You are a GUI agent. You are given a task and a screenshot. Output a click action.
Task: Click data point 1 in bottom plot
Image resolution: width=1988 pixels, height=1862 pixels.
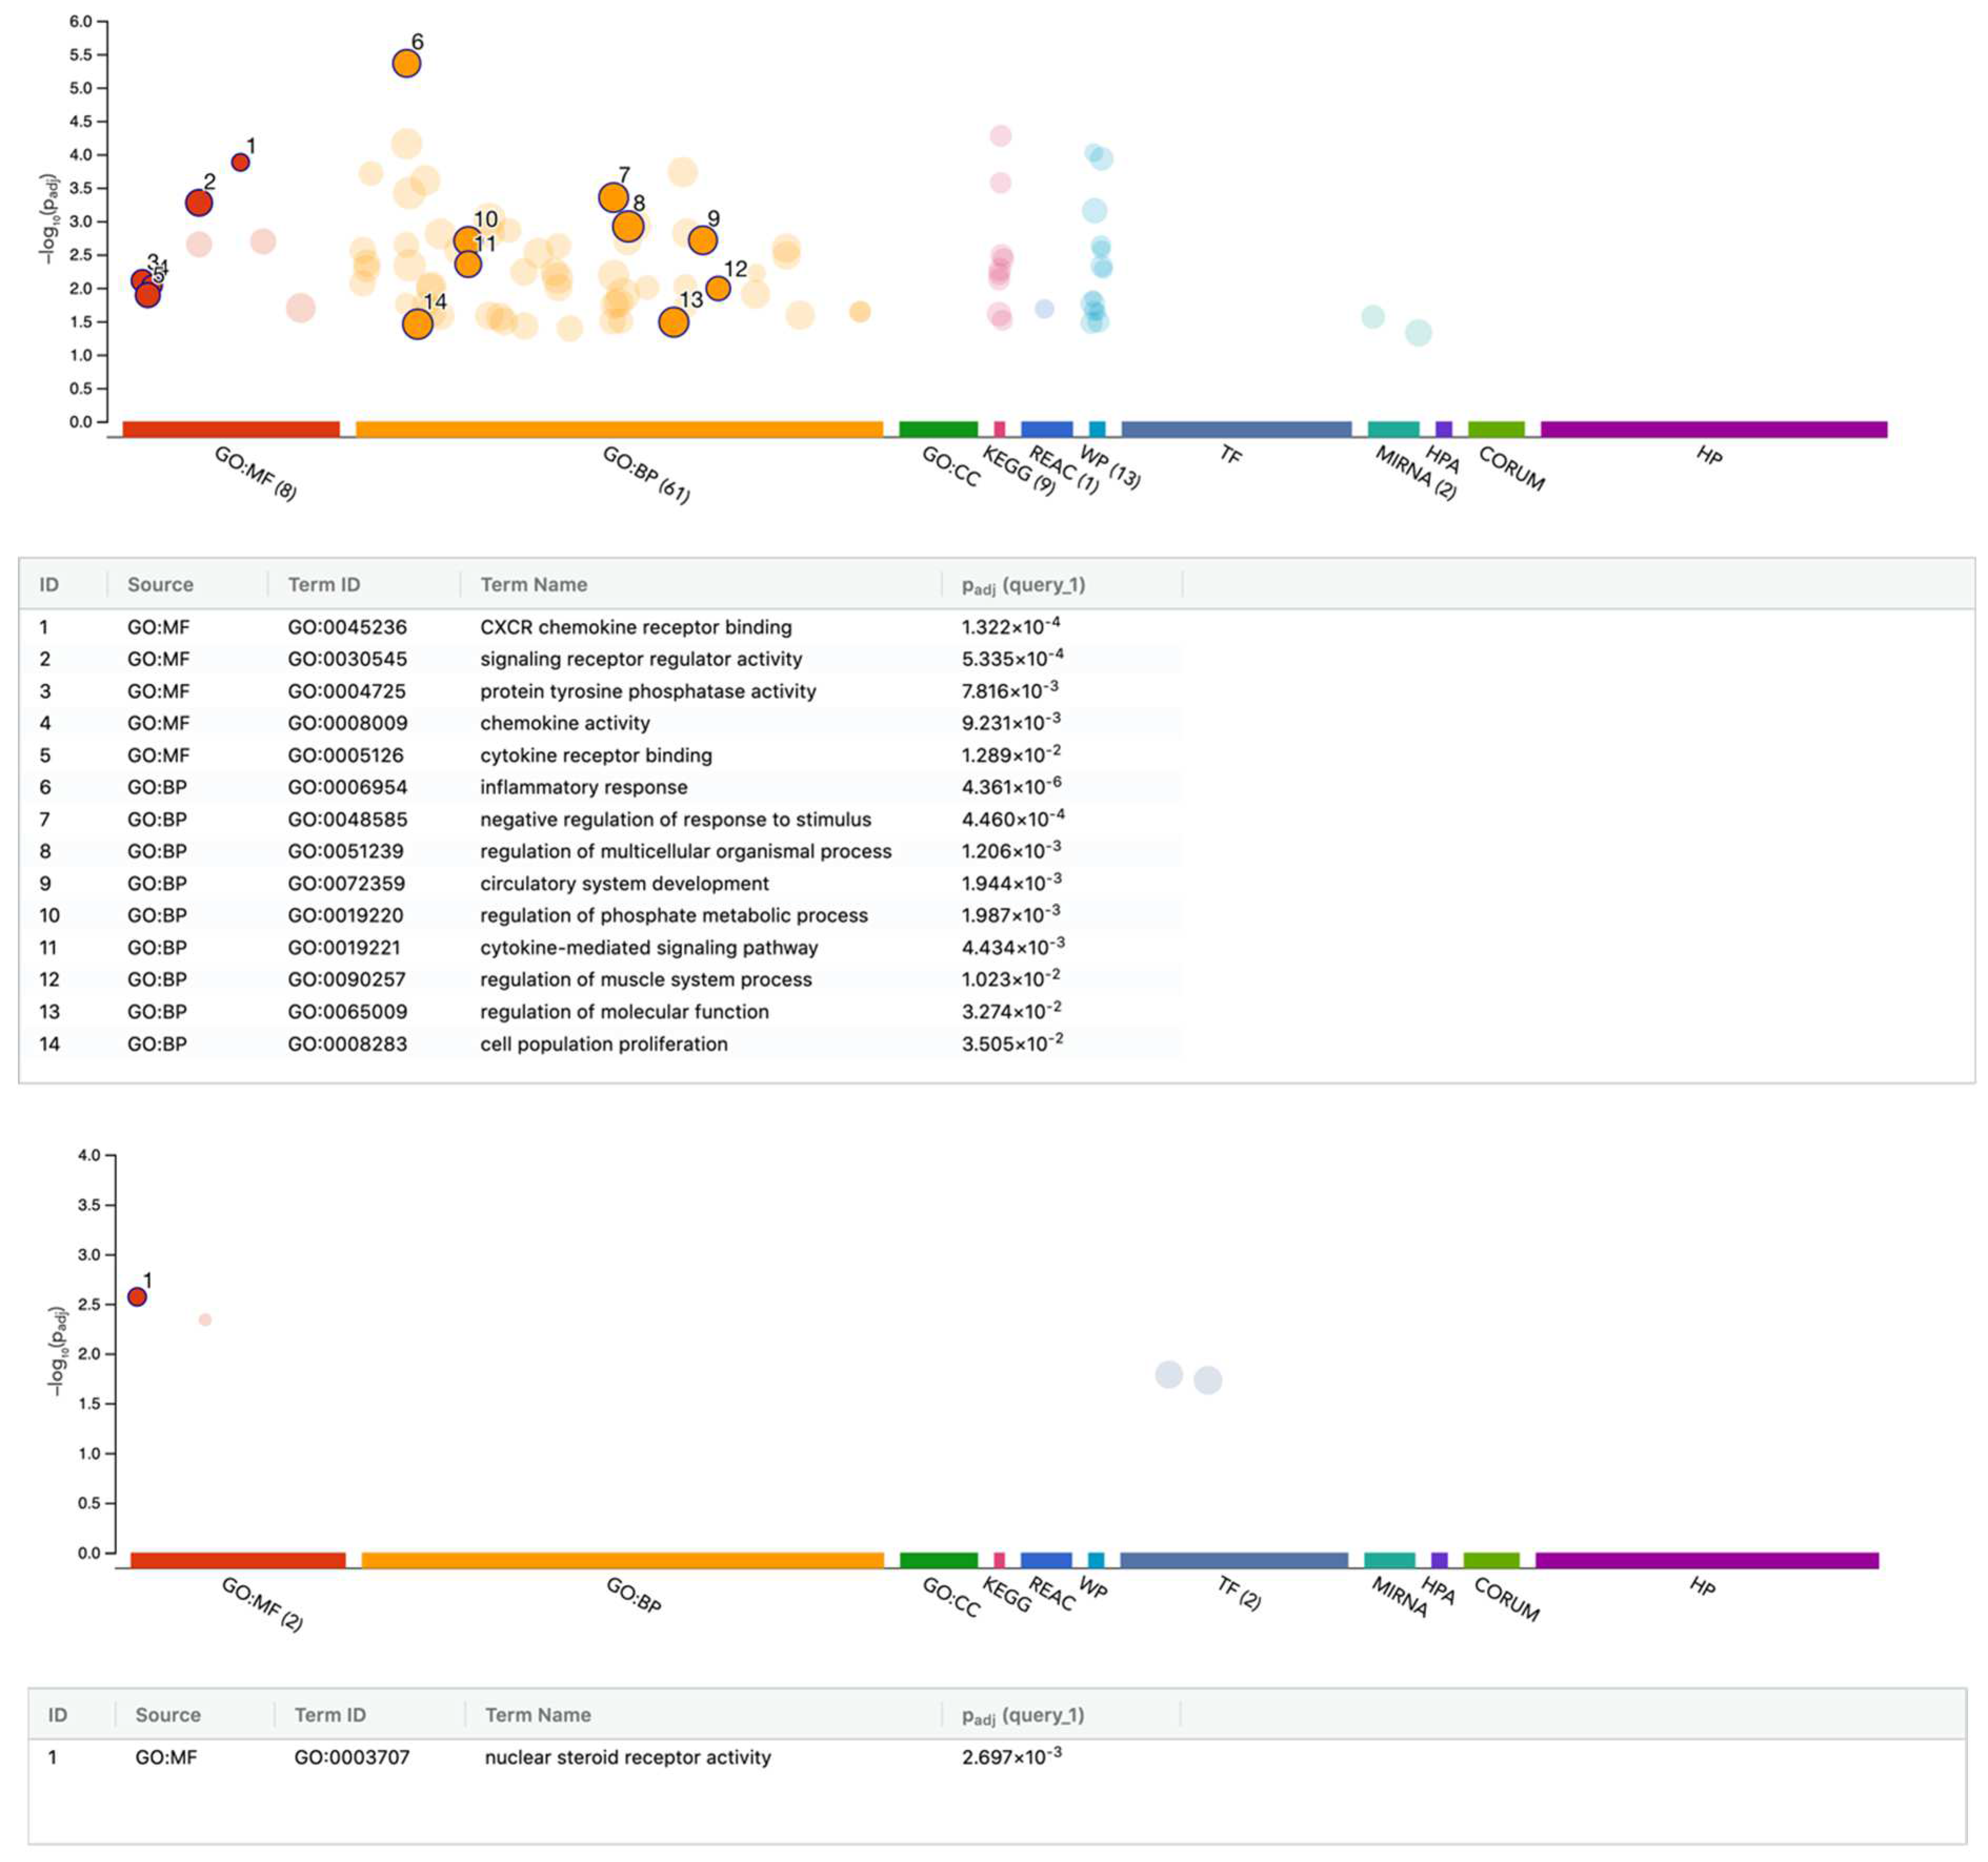point(138,1297)
